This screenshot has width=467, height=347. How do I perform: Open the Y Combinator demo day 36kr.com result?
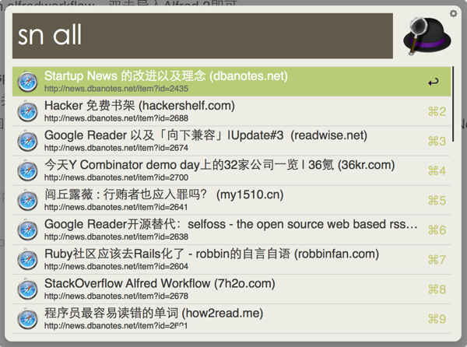[231, 170]
